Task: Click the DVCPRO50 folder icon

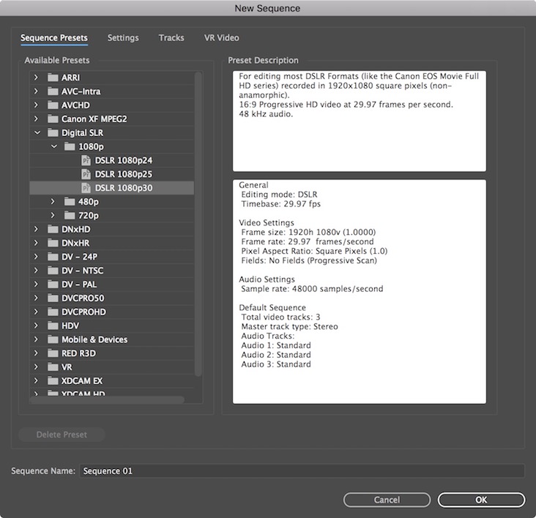Action: coord(53,298)
